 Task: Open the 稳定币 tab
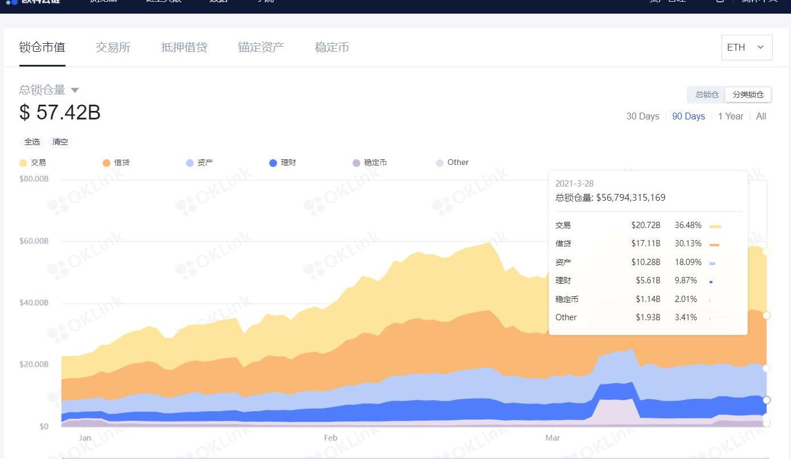(332, 47)
